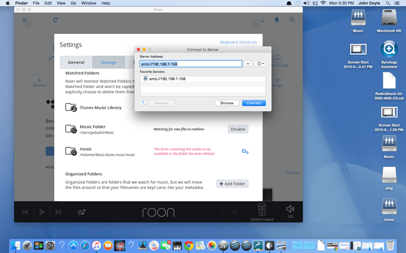406x253 pixels.
Task: Click the volume icon in the menu bar
Action: click(x=307, y=3)
